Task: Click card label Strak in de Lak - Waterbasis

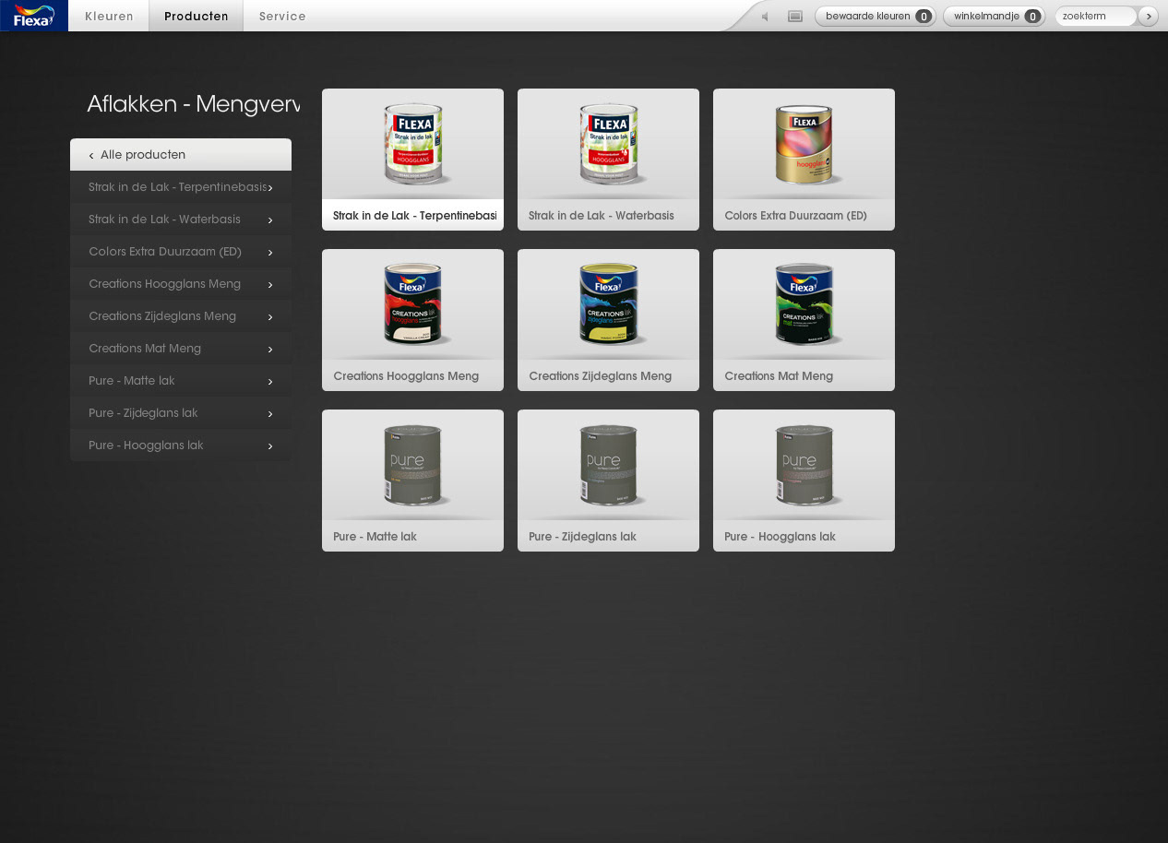Action: click(602, 216)
